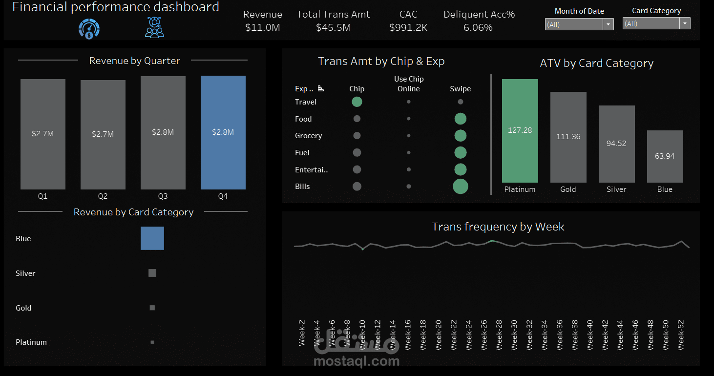Screen dimensions: 714x376
Task: Click the financial gauge dollar icon
Action: (x=88, y=29)
